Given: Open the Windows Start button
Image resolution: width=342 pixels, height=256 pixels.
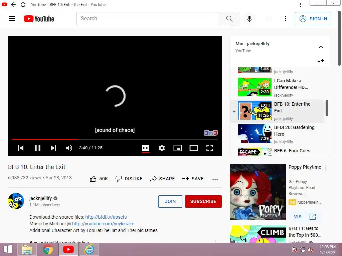Looking at the screenshot, I should pos(8,249).
